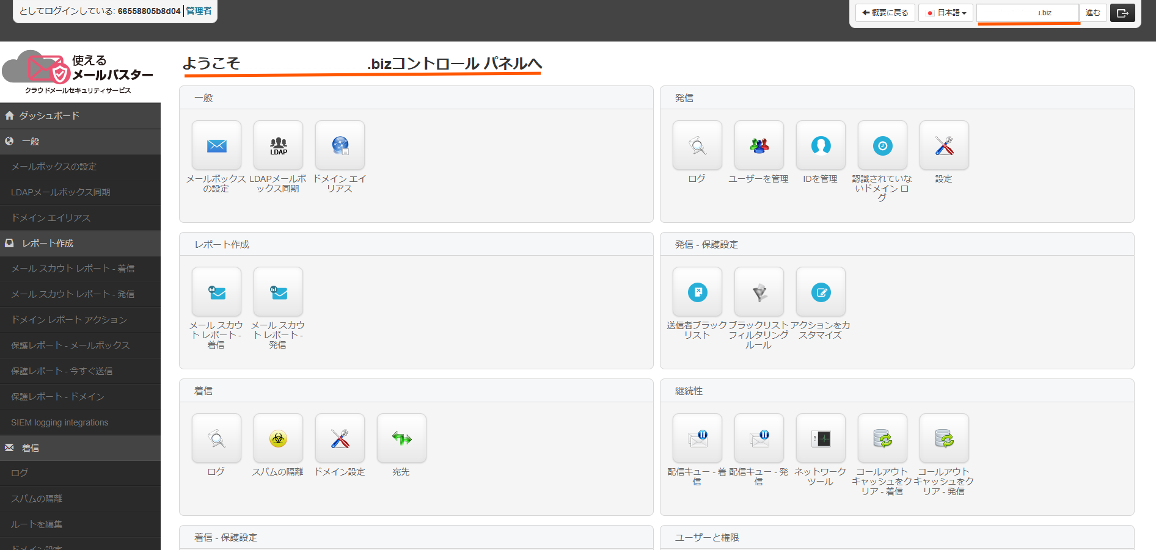The image size is (1156, 550).
Task: Click the ユーザーと権限 panel header
Action: [x=897, y=537]
